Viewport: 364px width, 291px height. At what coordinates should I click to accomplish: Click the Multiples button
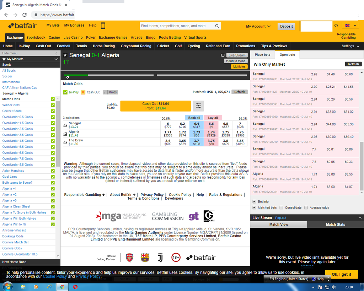pos(239,66)
